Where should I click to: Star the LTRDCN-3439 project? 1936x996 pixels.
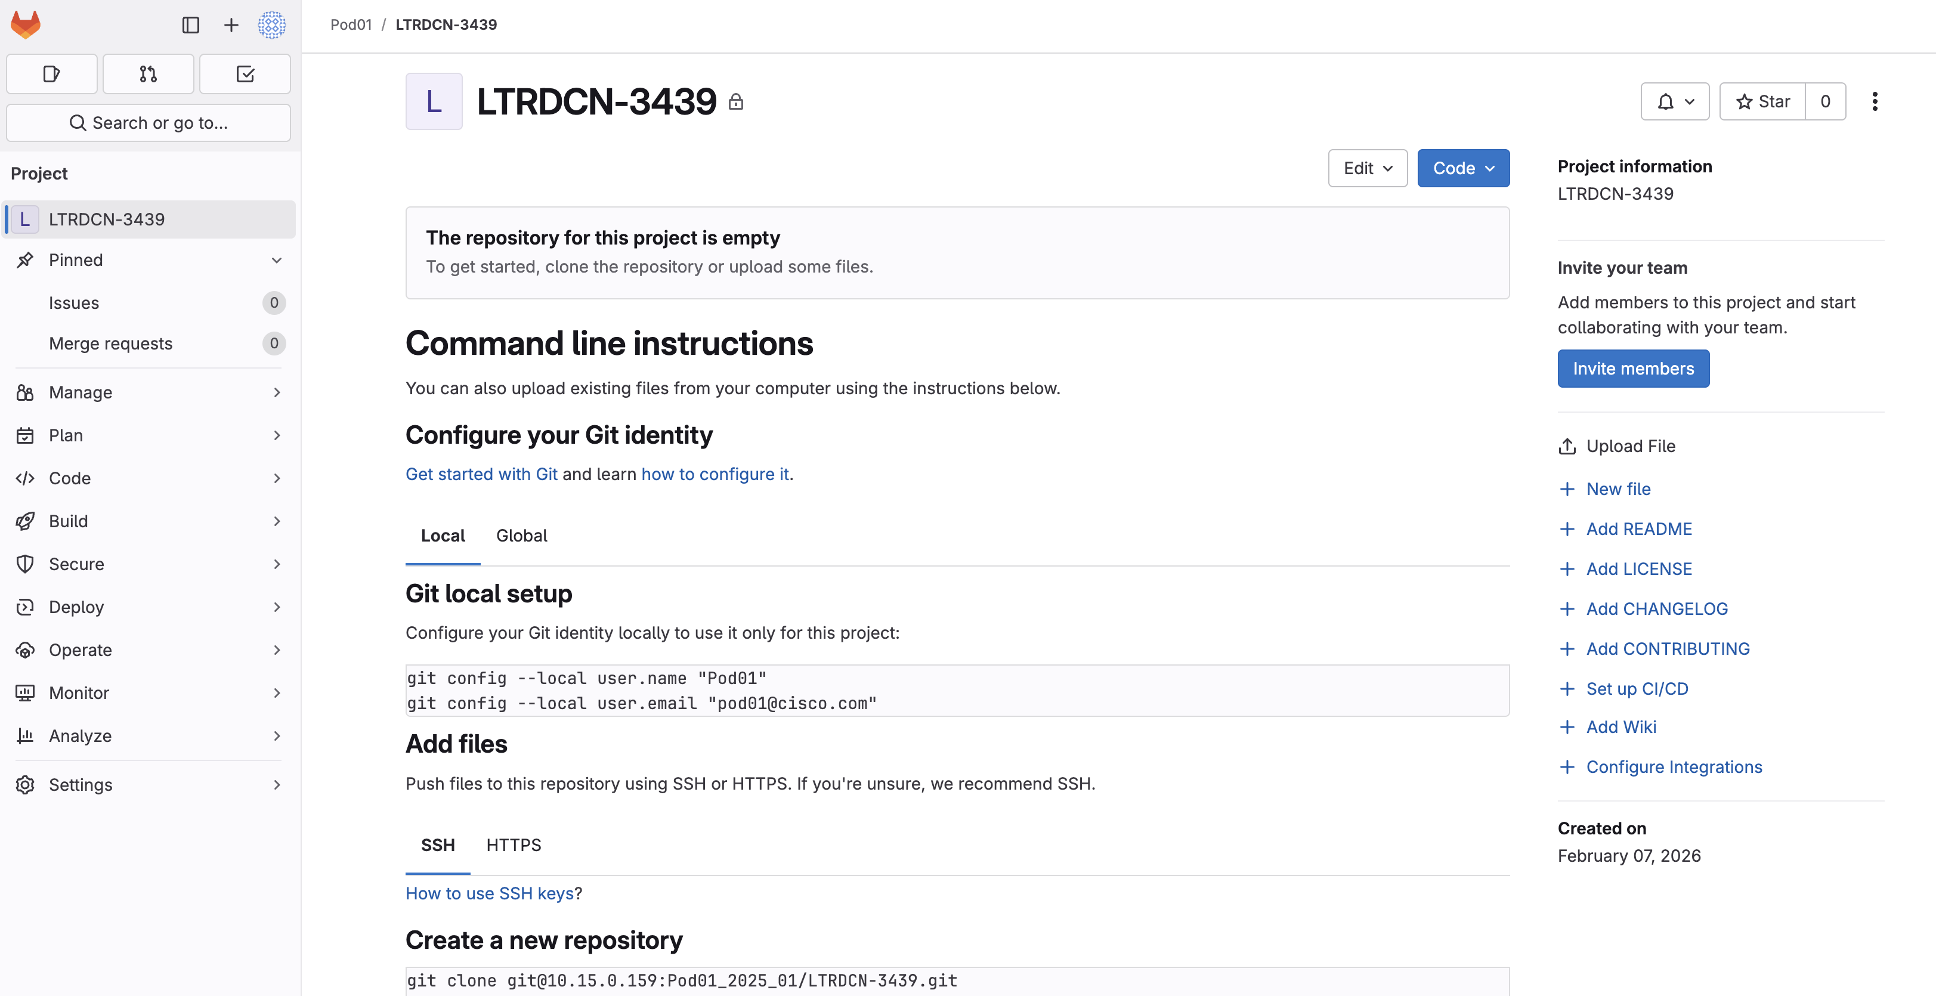click(x=1762, y=101)
